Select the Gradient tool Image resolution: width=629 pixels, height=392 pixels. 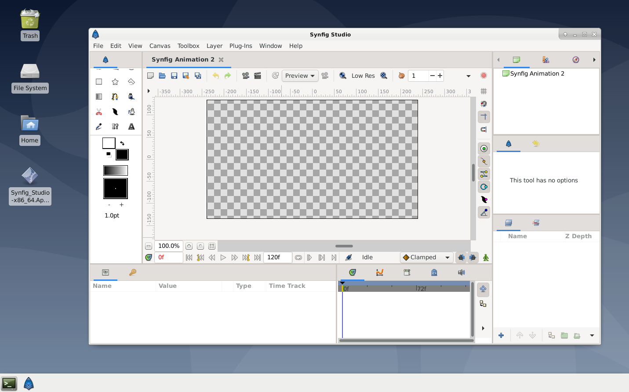click(x=98, y=97)
